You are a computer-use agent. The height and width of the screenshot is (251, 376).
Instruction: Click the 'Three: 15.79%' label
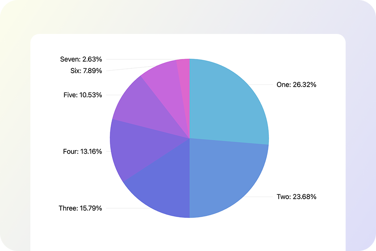point(80,208)
